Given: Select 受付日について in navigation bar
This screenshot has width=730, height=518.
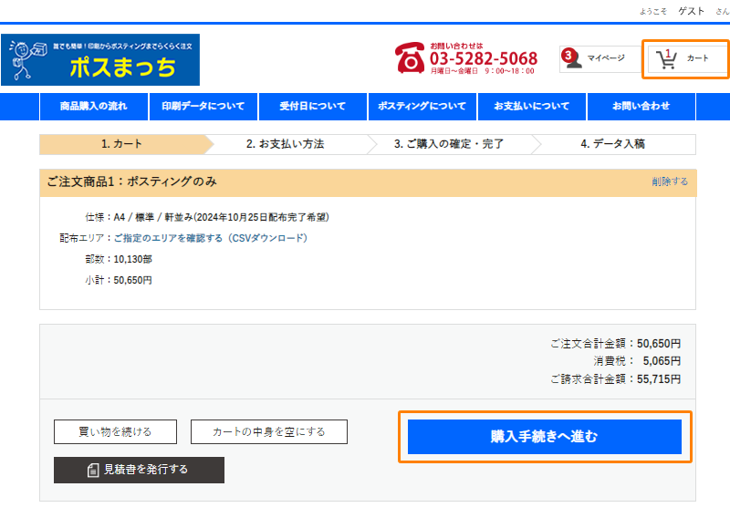Looking at the screenshot, I should pos(312,107).
